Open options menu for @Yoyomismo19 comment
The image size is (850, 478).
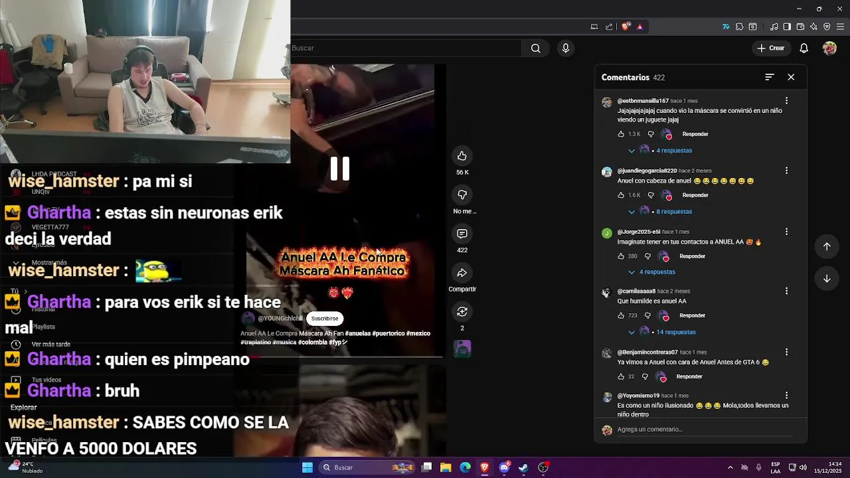(786, 396)
